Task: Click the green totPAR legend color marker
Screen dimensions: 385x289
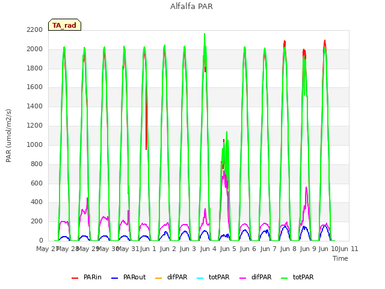Action: pyautogui.click(x=285, y=278)
